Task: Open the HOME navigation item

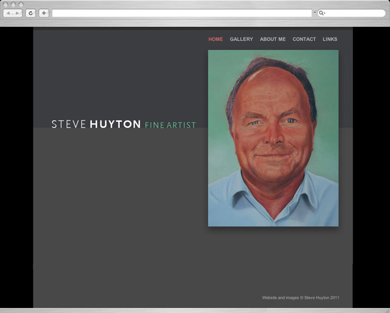Action: 216,39
